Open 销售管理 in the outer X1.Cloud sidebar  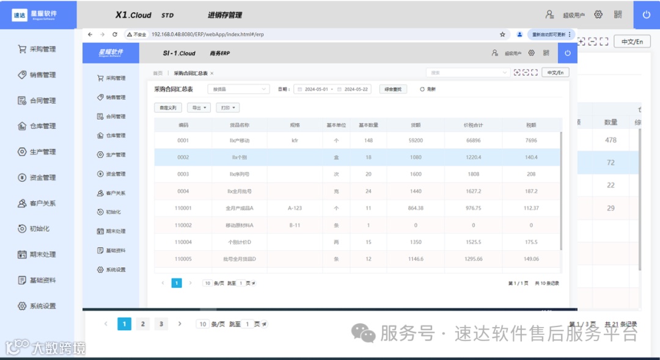click(37, 75)
